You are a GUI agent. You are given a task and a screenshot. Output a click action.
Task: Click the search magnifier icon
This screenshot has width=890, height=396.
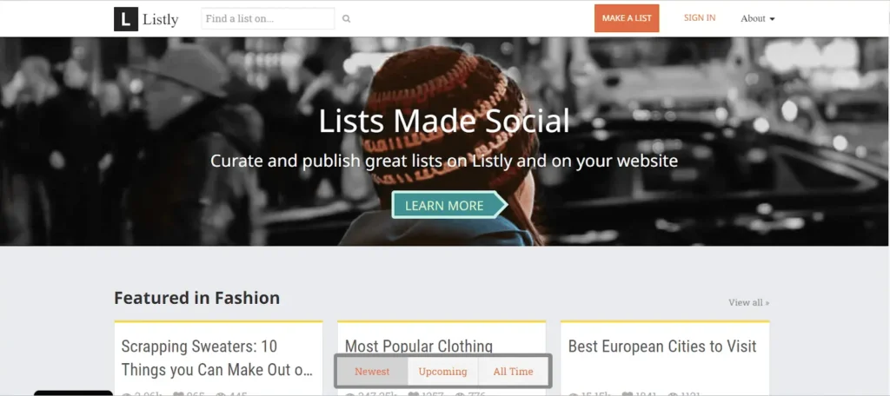pyautogui.click(x=346, y=18)
